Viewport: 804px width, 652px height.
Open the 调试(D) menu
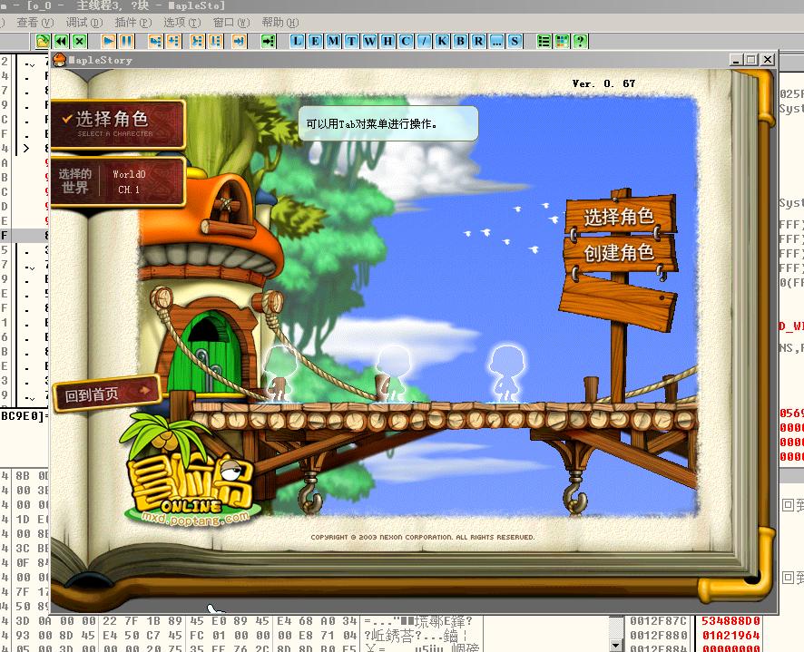[x=84, y=23]
